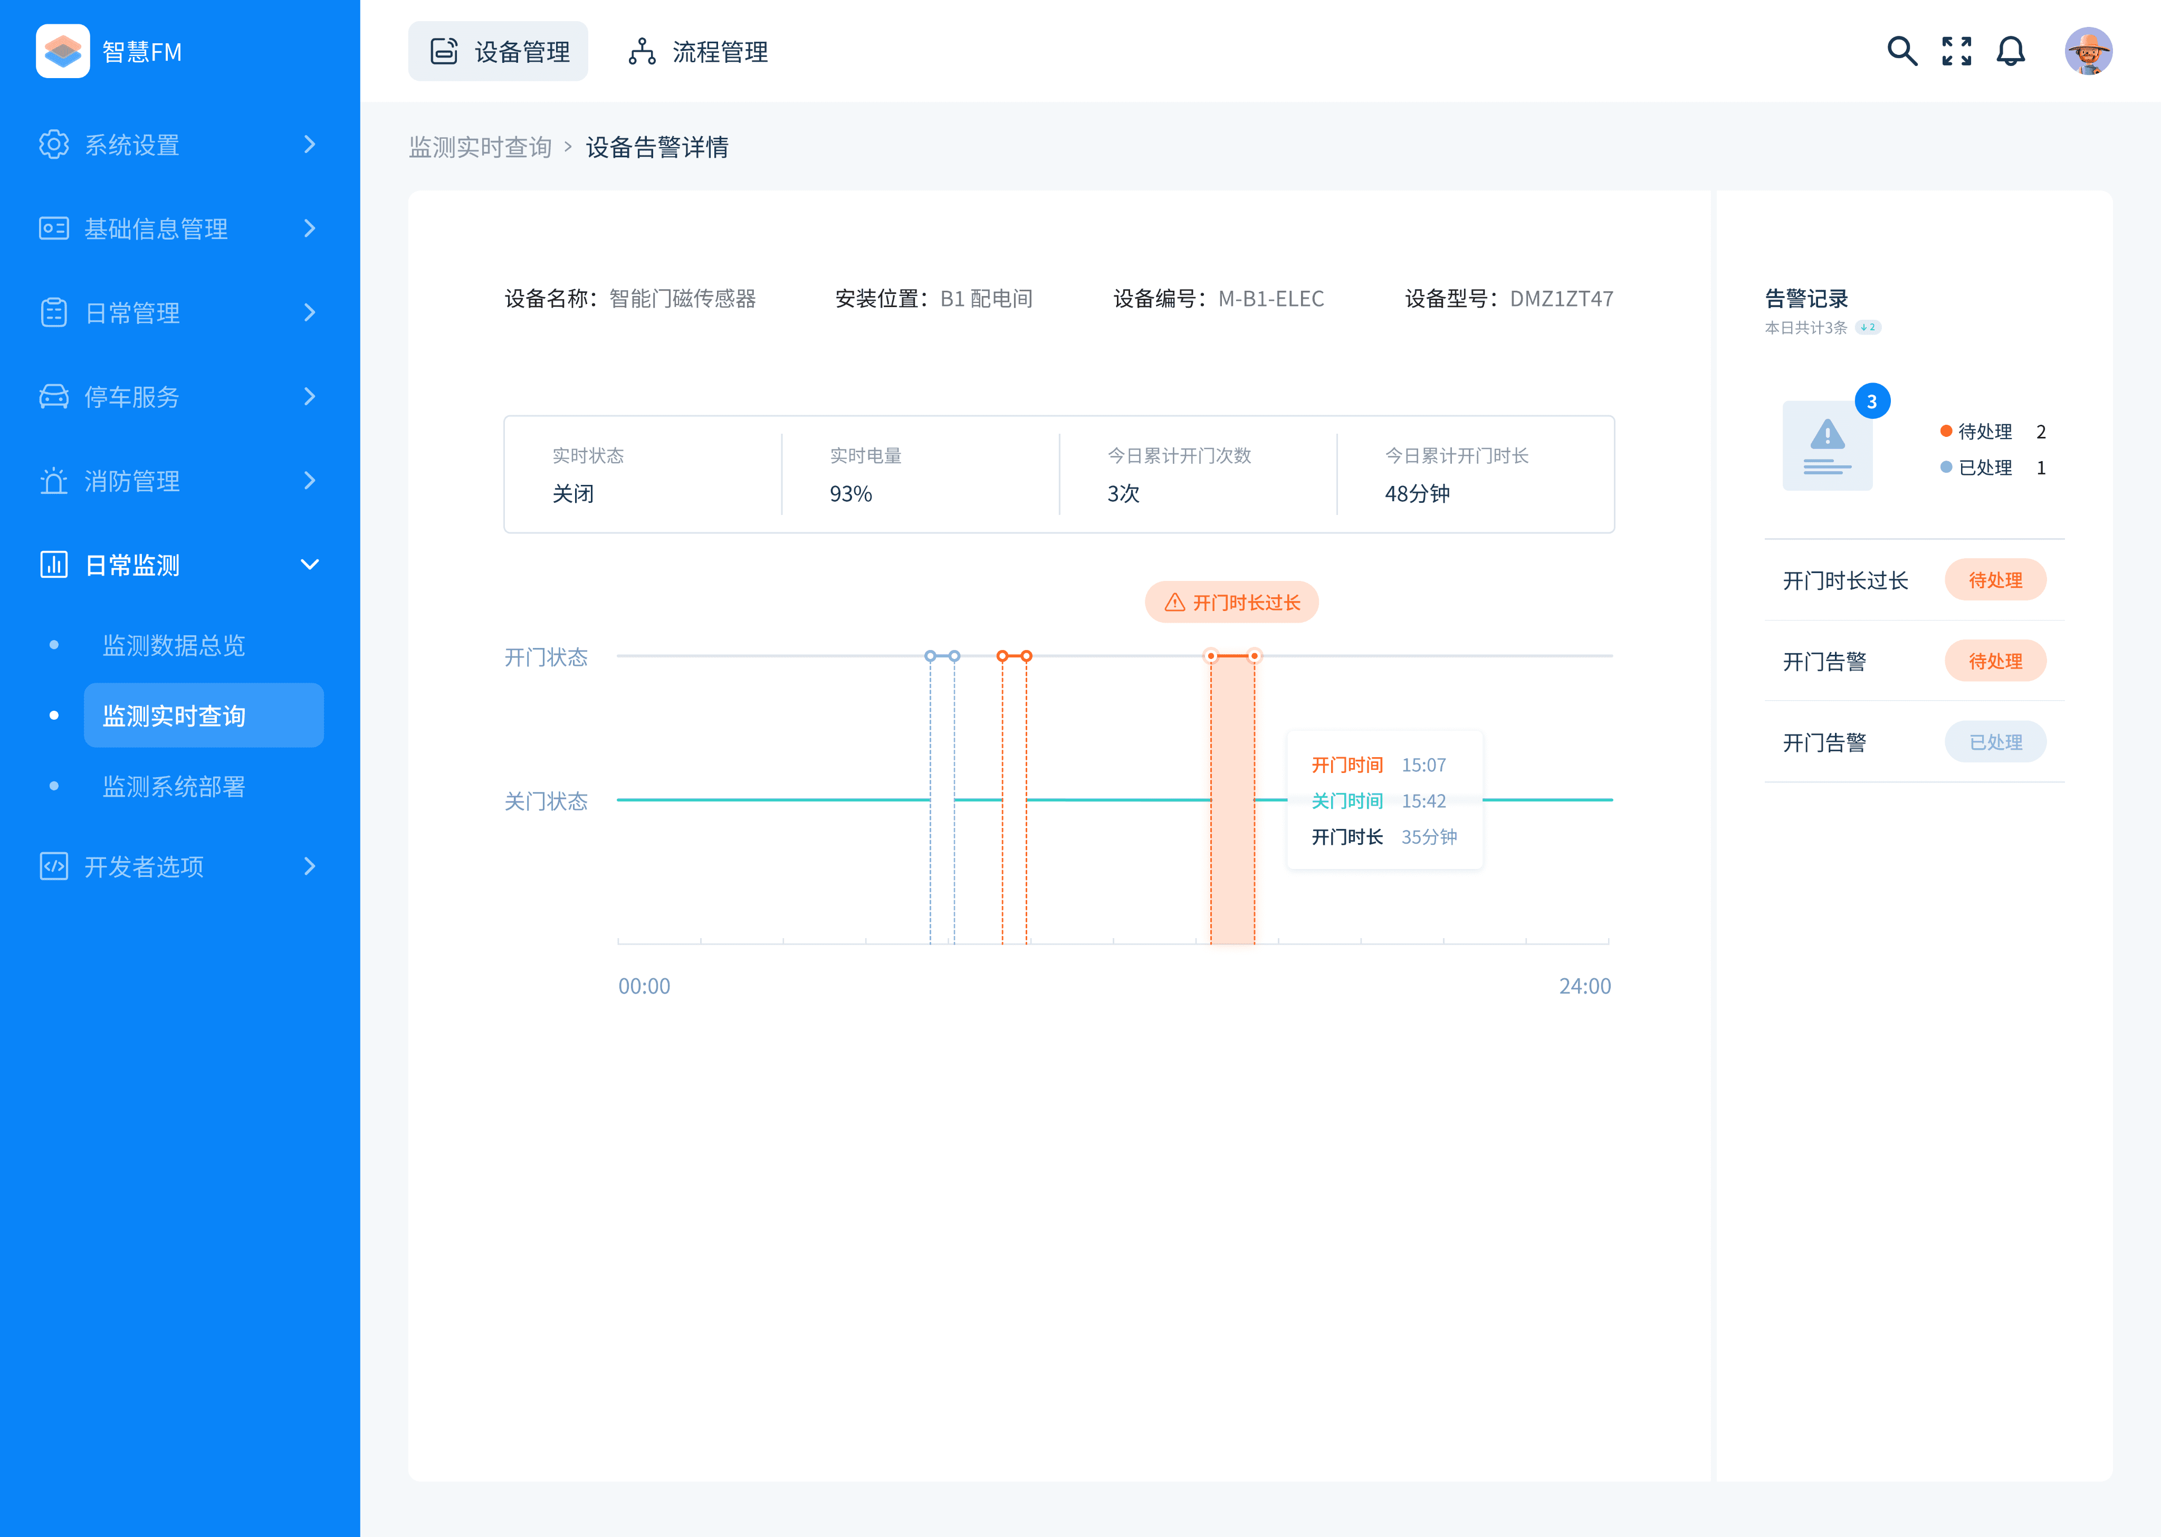
Task: Click the 智慧FM logo icon
Action: pos(62,51)
